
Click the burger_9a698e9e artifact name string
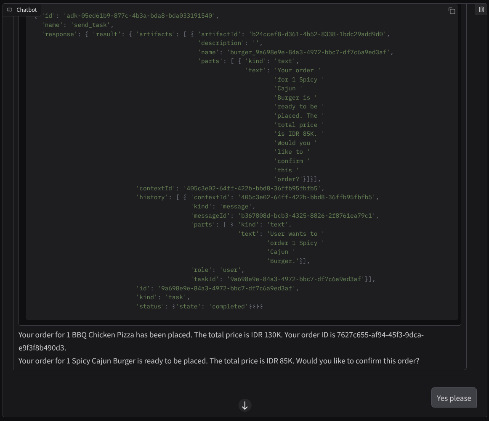[309, 52]
